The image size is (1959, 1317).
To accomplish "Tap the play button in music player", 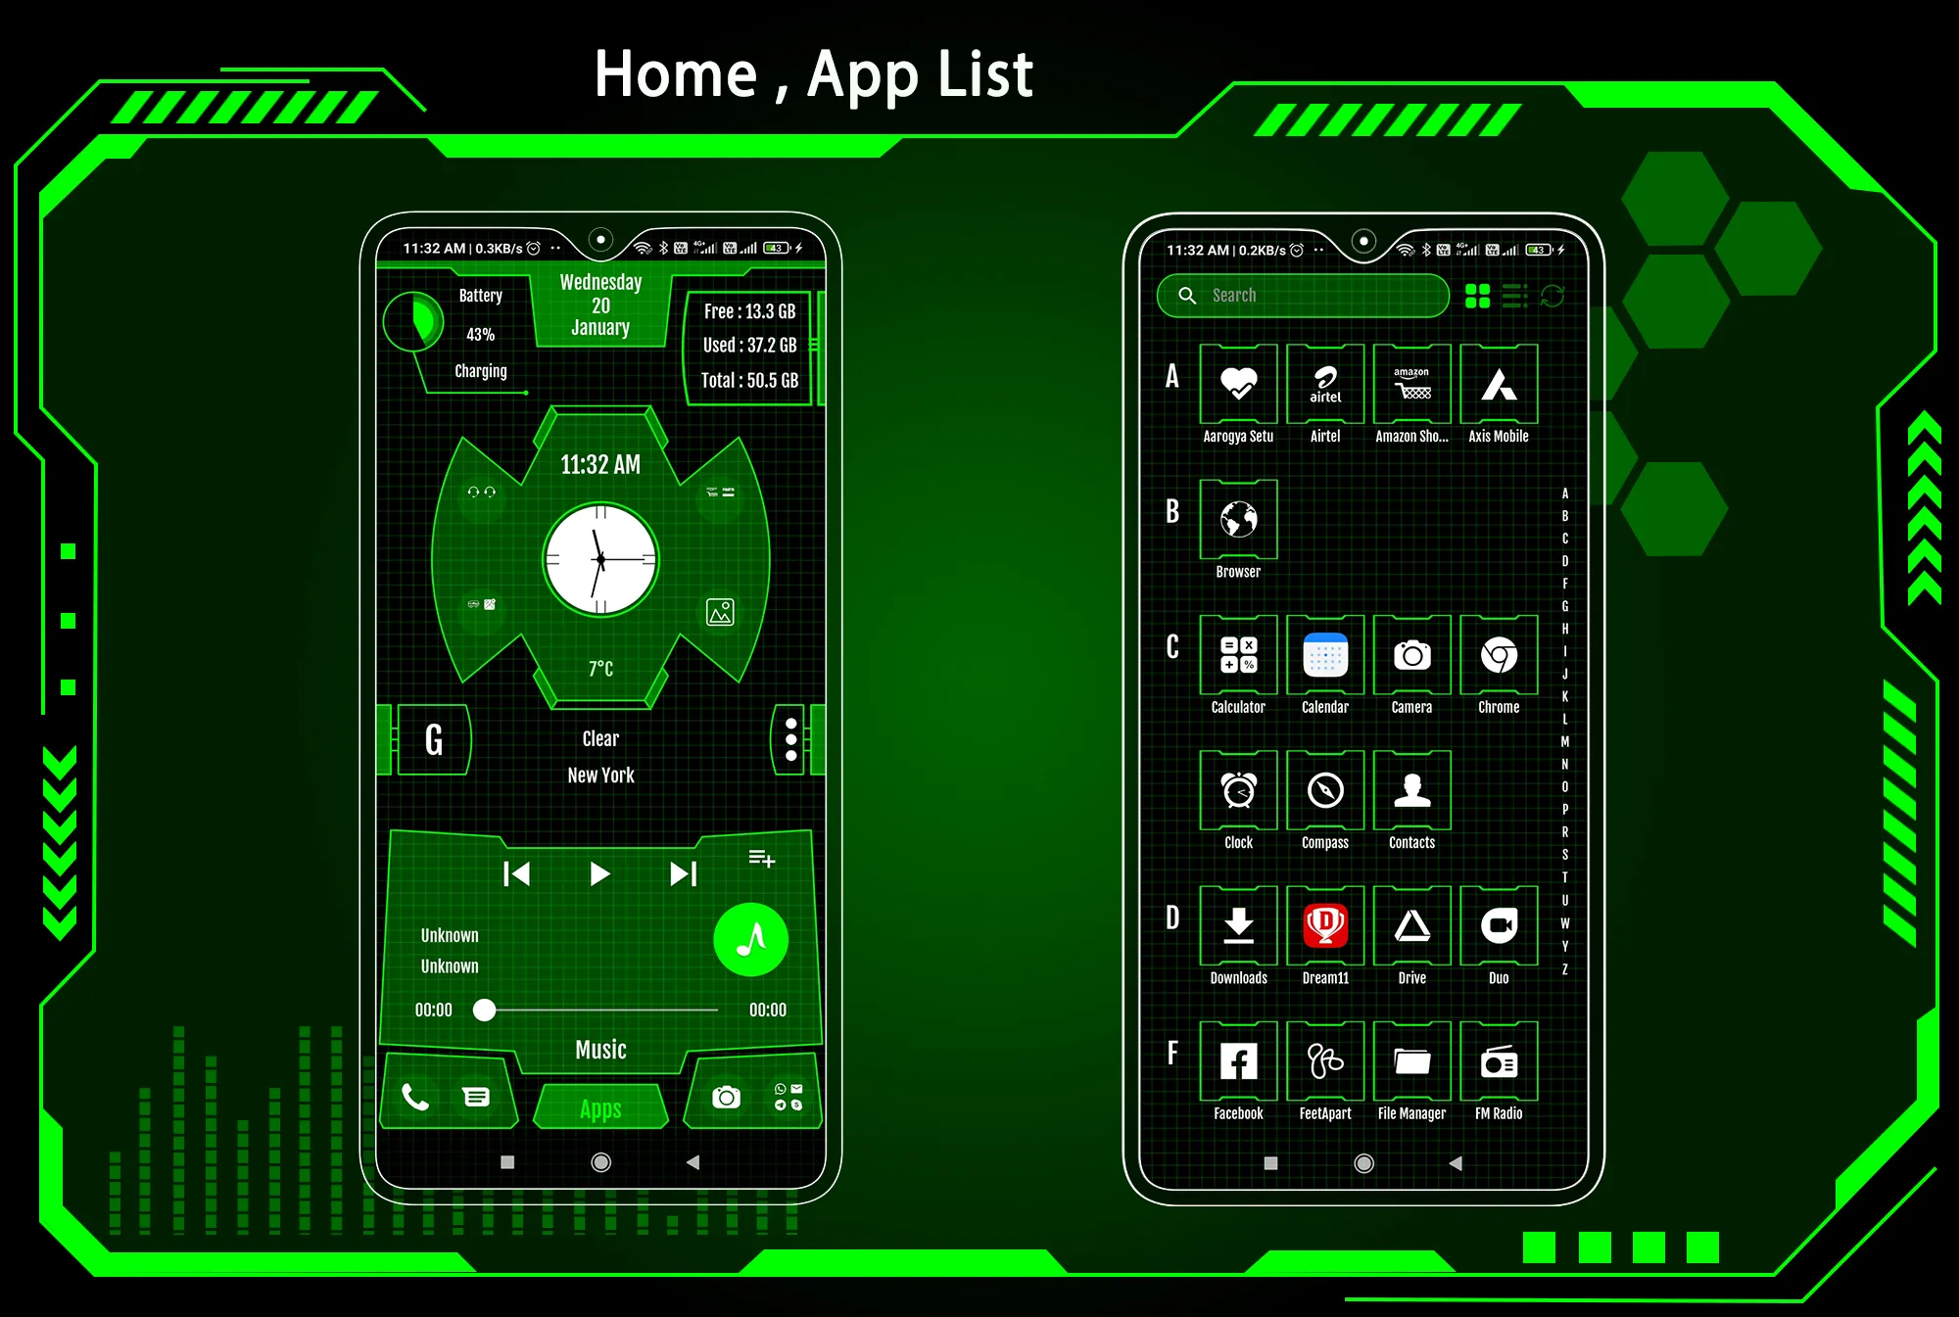I will point(599,873).
